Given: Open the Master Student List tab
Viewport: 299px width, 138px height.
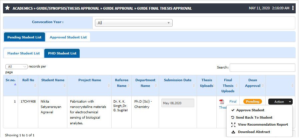Looking at the screenshot, I should click(x=24, y=53).
